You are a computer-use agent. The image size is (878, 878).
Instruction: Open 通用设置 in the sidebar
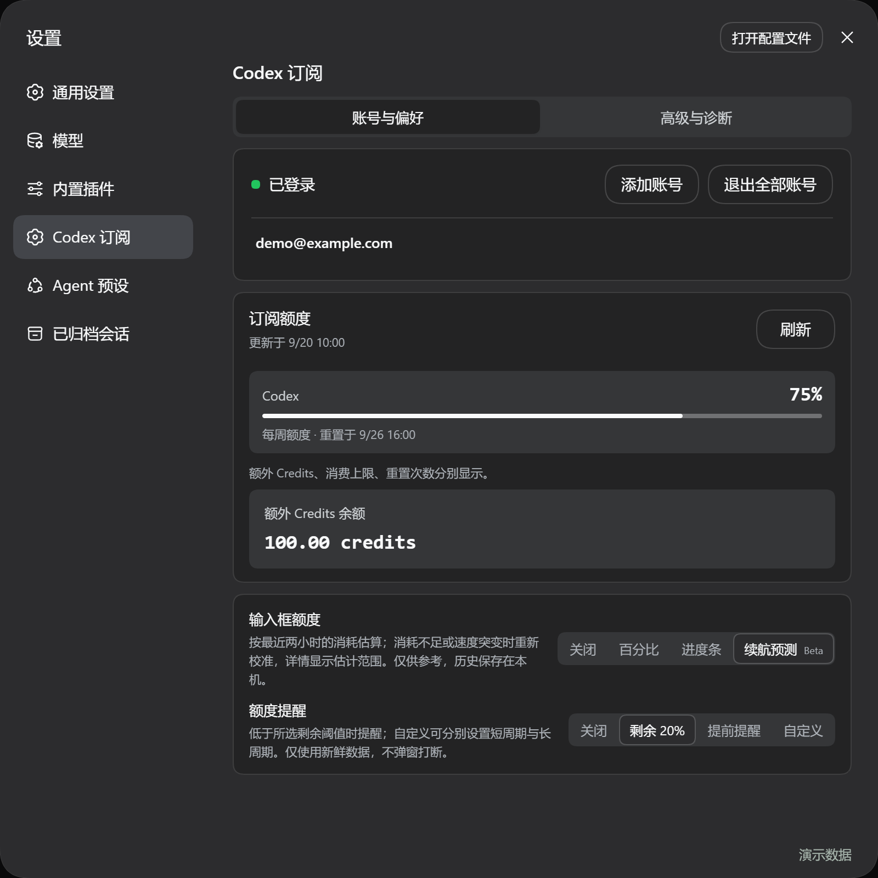pyautogui.click(x=103, y=92)
